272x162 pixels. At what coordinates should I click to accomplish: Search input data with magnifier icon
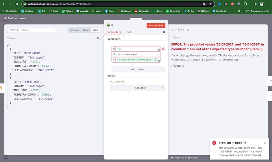(99, 38)
